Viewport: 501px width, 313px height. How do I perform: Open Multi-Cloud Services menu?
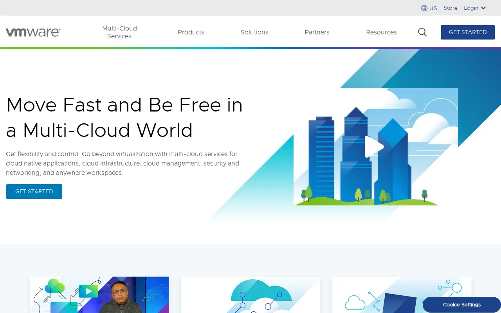[x=119, y=32]
